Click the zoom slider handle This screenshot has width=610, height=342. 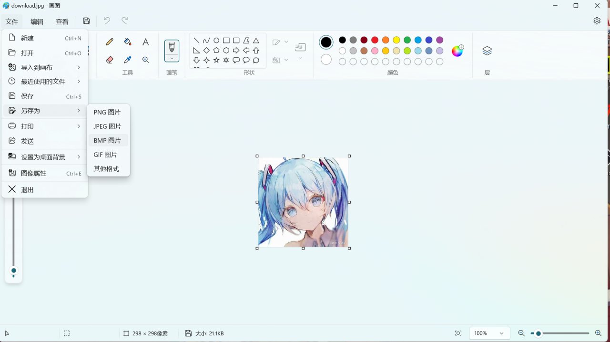click(539, 333)
